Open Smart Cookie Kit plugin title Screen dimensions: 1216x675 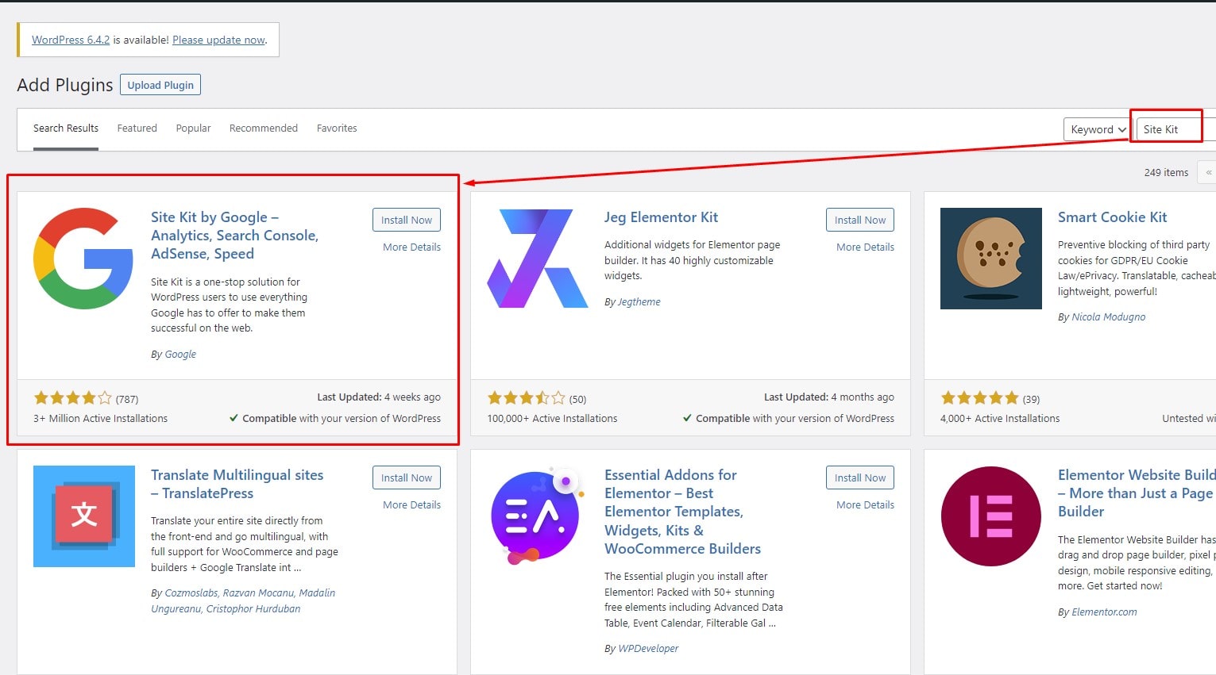1112,217
